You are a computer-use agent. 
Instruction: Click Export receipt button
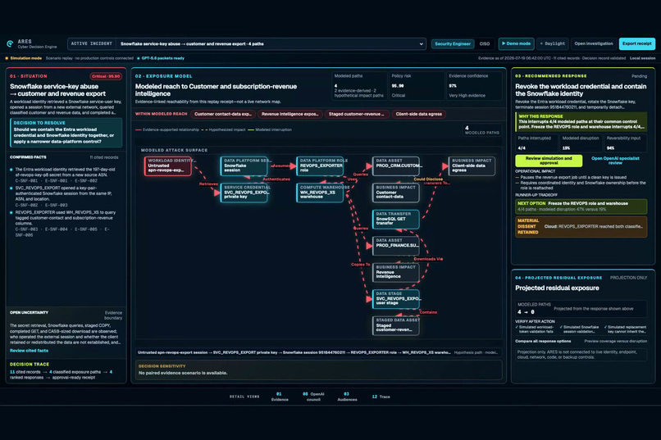pos(636,43)
